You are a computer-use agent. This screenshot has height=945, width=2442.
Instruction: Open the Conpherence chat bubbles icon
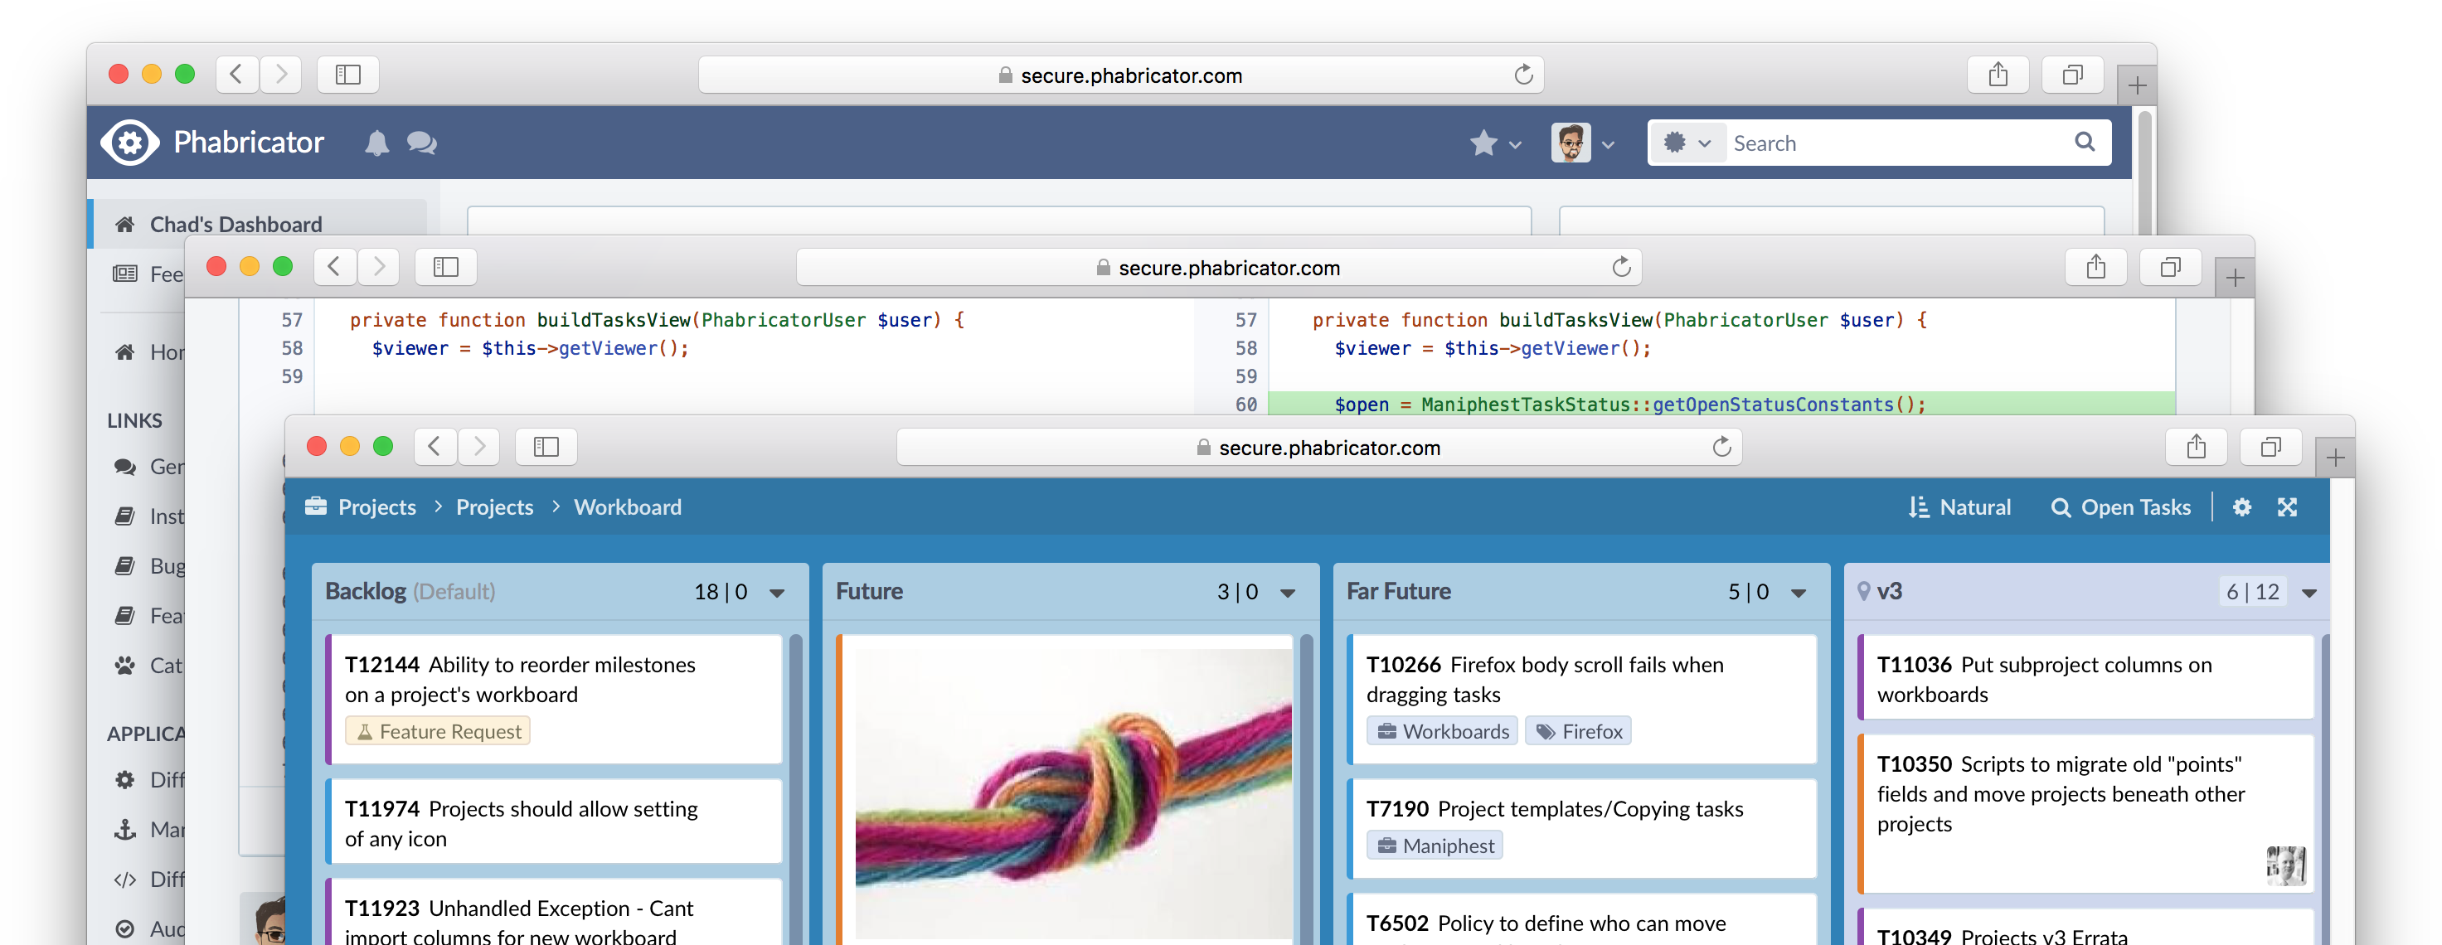tap(422, 143)
